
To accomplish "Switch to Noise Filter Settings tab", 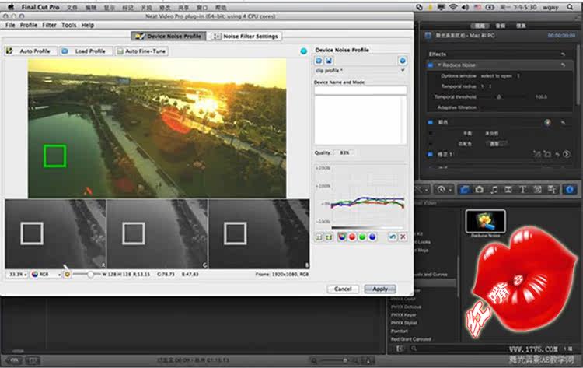I will point(245,36).
